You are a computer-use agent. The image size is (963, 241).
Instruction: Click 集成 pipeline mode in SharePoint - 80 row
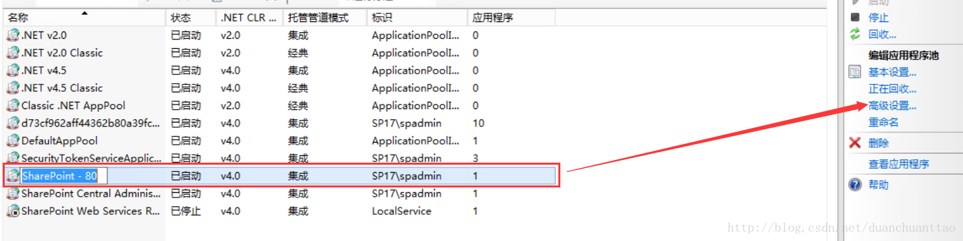coord(298,176)
